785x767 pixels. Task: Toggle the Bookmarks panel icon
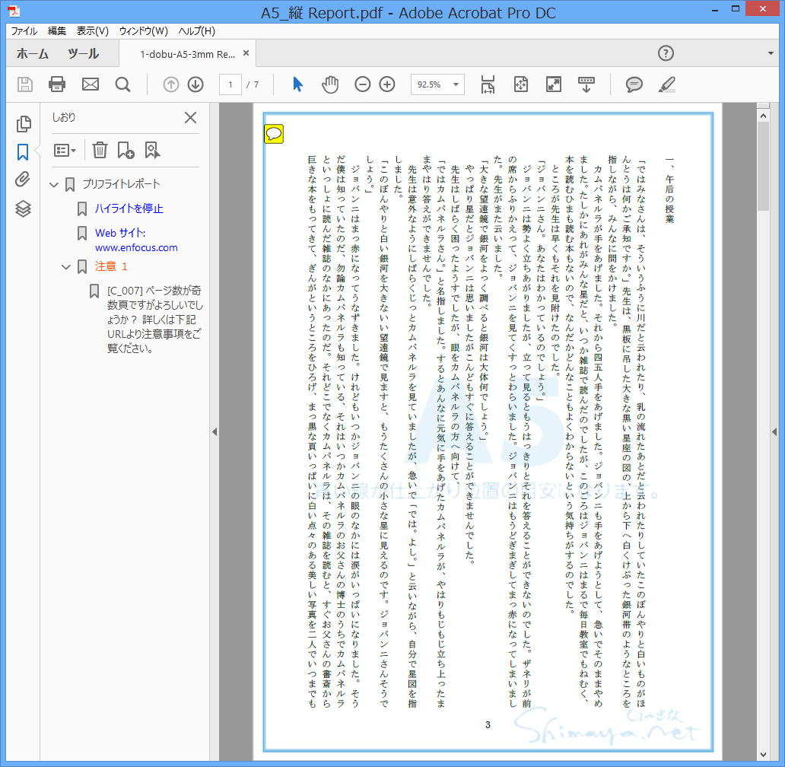click(23, 151)
